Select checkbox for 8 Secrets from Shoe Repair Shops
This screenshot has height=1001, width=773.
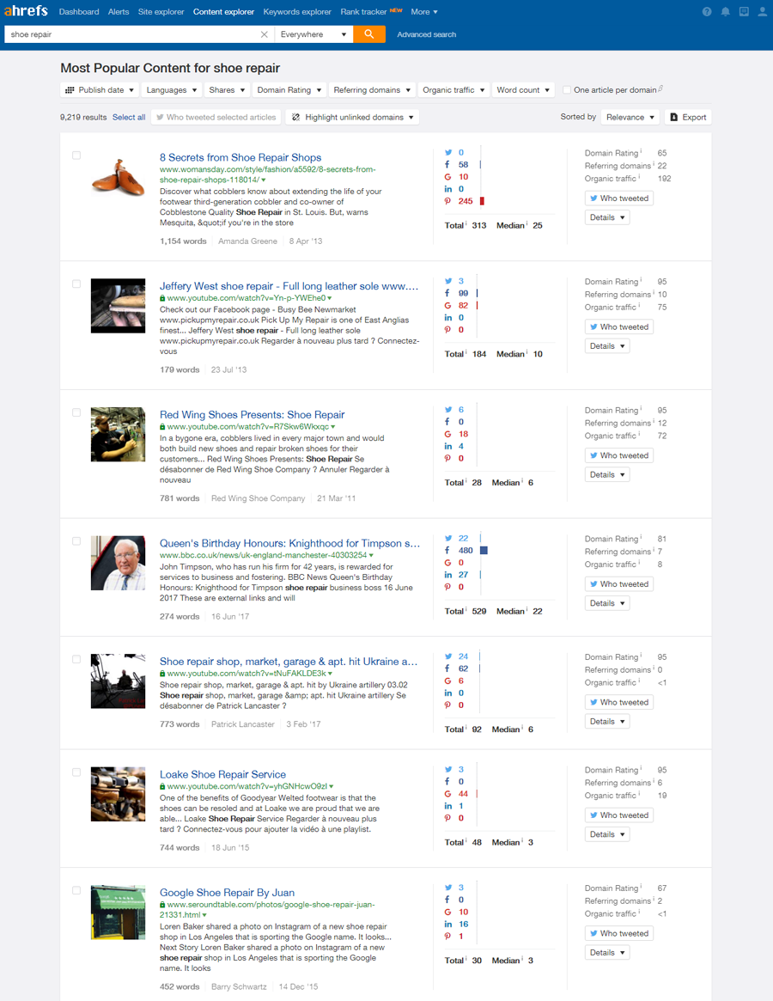click(76, 156)
